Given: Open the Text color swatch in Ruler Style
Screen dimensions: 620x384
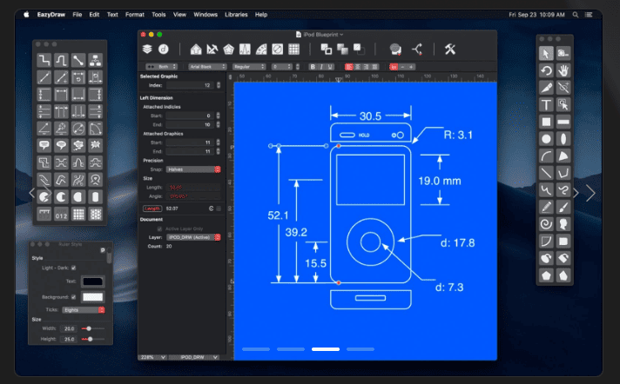Looking at the screenshot, I should (x=93, y=281).
